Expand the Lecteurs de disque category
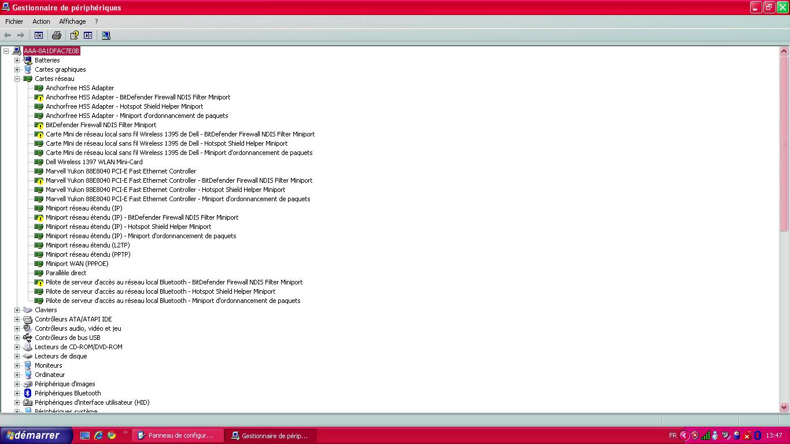The width and height of the screenshot is (790, 444). click(x=17, y=356)
